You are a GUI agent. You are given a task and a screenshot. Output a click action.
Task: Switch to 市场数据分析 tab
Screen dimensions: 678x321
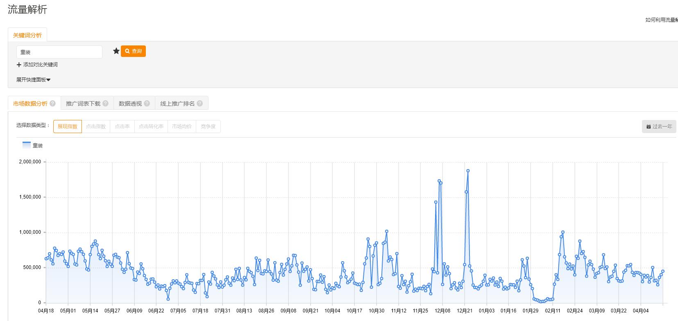pyautogui.click(x=34, y=103)
